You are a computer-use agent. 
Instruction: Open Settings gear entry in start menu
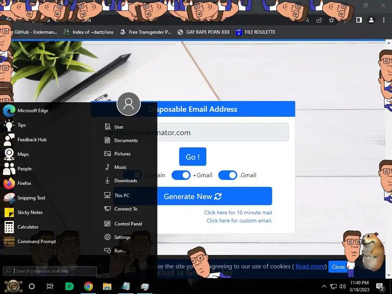pyautogui.click(x=118, y=237)
